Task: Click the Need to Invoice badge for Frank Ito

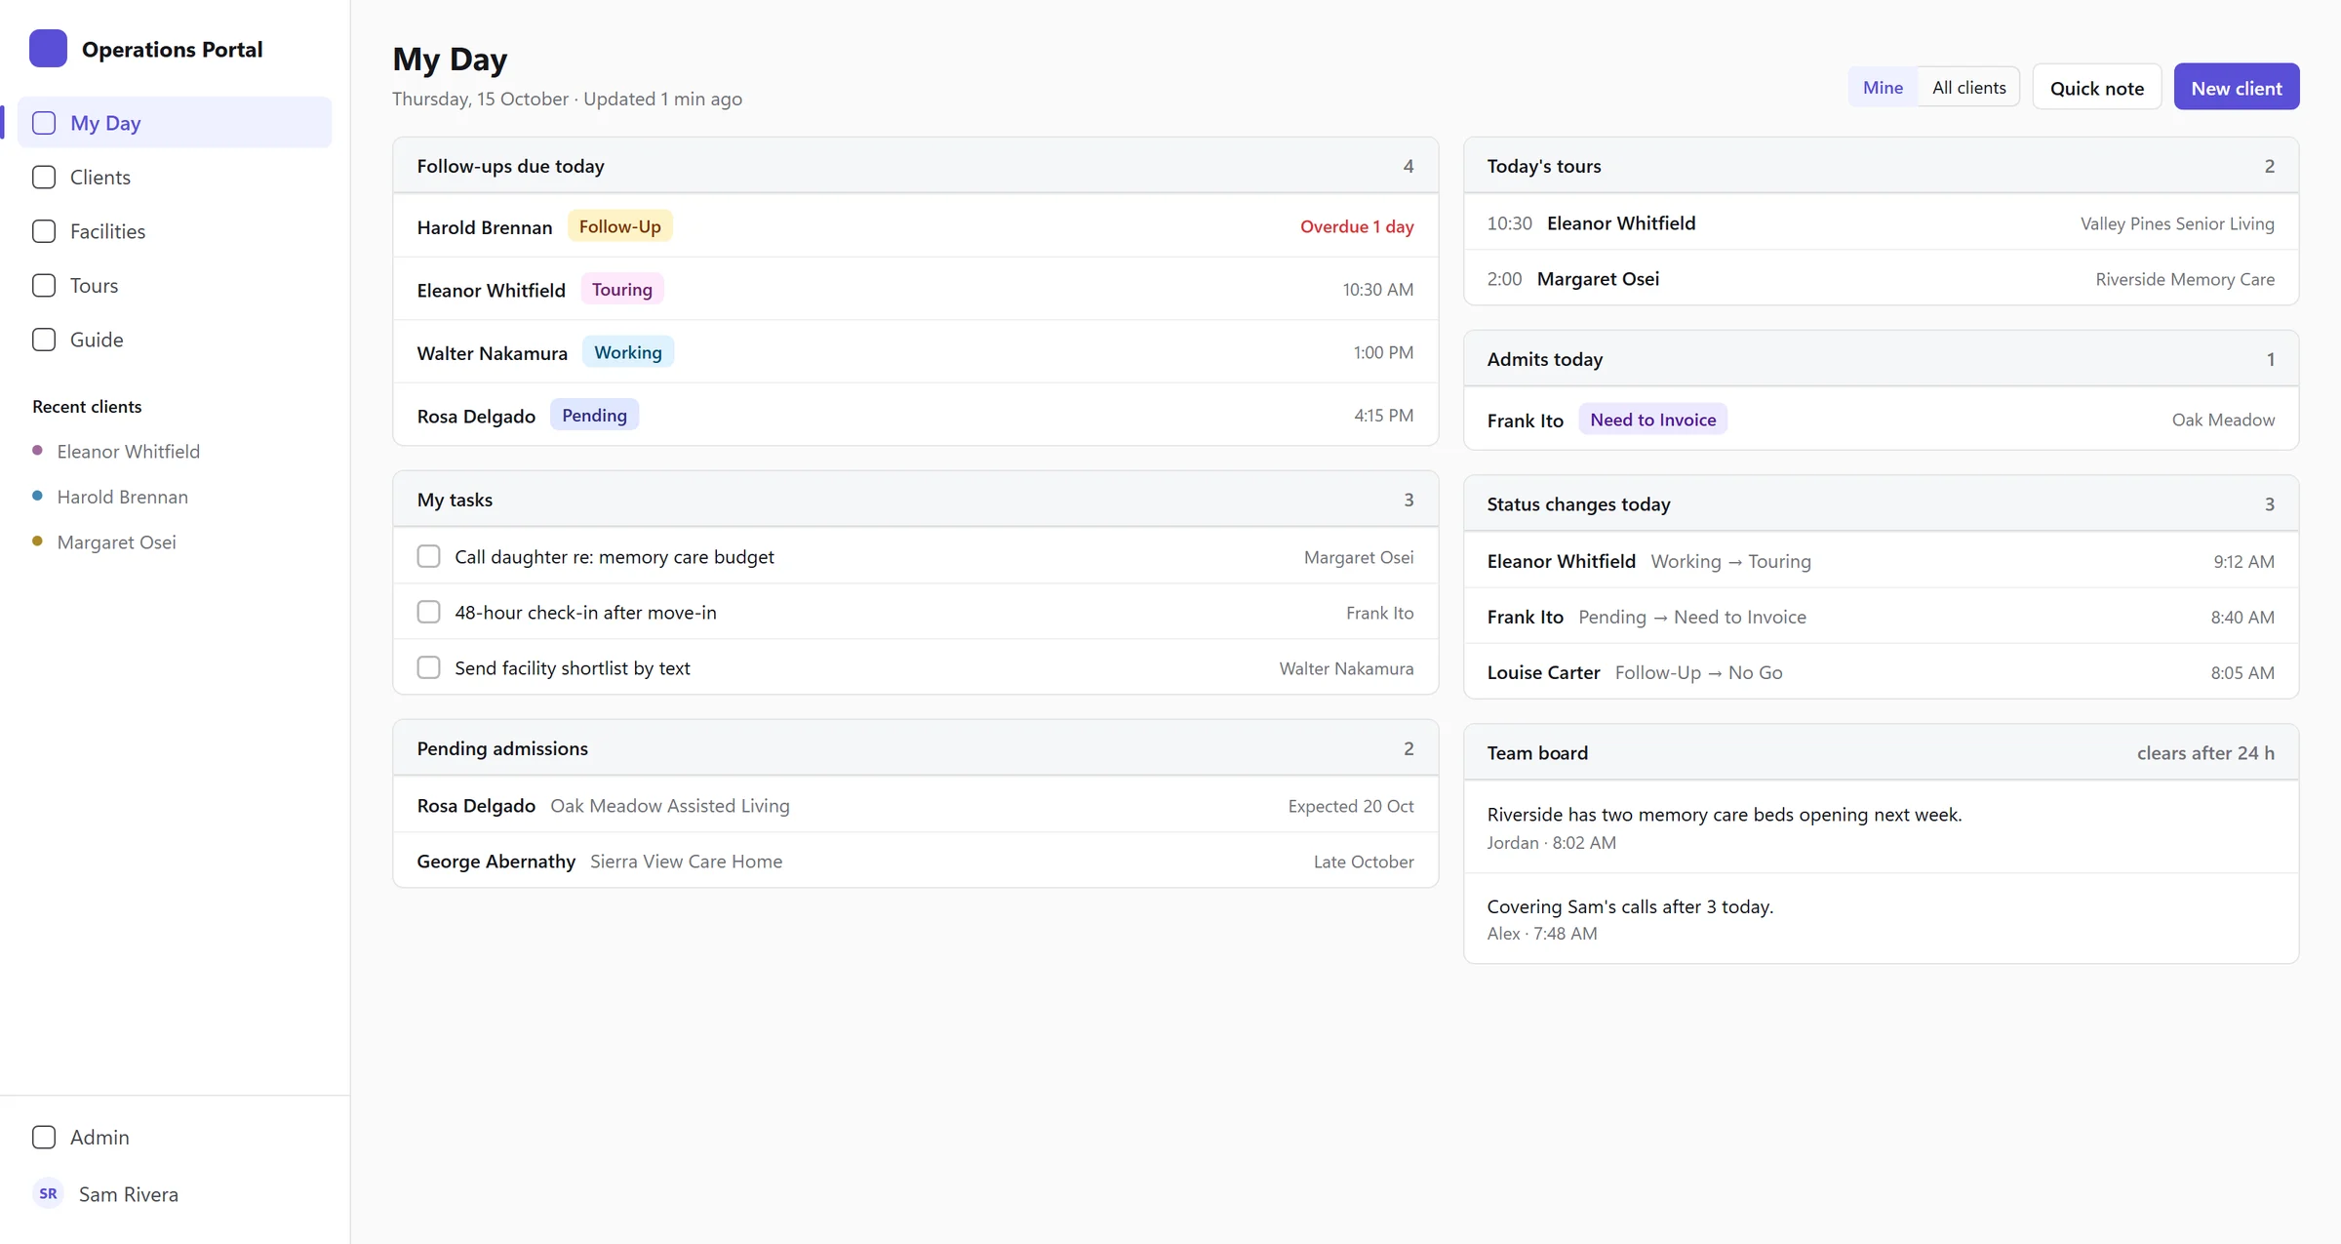Action: 1652,420
